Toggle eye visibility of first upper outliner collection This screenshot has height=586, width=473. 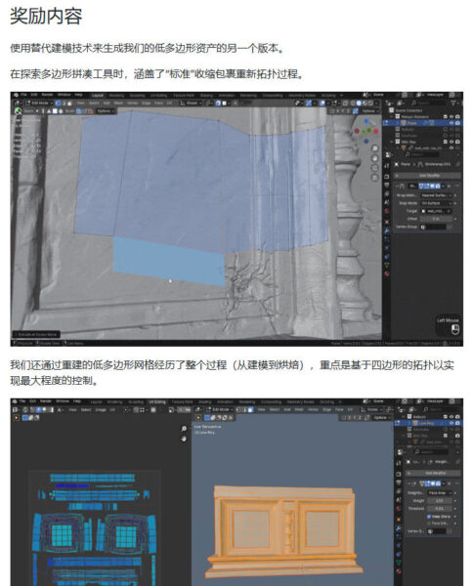tap(451, 116)
